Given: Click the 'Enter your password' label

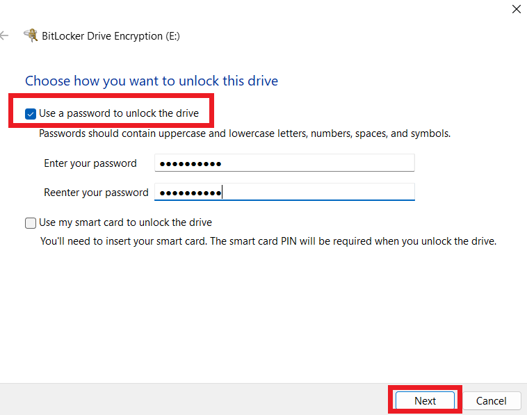Looking at the screenshot, I should click(x=90, y=163).
